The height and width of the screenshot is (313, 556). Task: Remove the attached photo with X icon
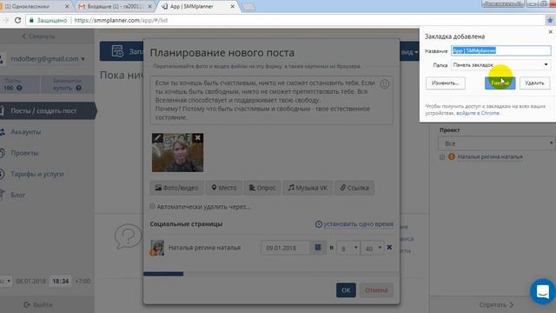point(198,137)
